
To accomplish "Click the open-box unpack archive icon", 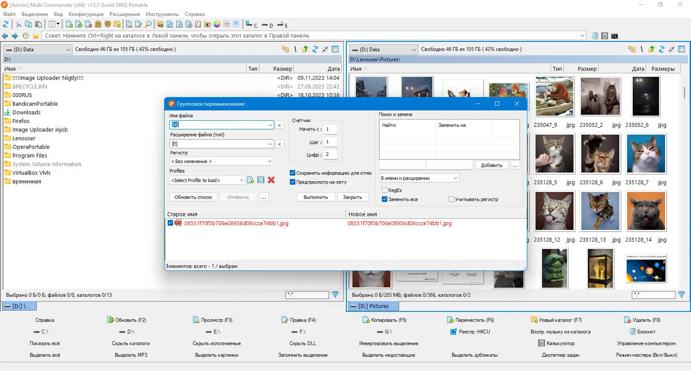I will pyautogui.click(x=108, y=25).
